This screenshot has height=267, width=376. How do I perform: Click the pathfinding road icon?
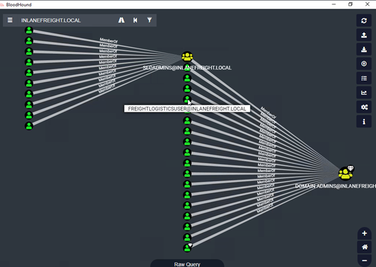[x=121, y=20]
